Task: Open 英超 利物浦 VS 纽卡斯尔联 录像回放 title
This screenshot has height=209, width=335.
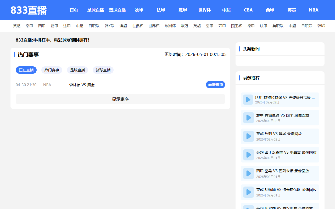Action: click(x=286, y=190)
